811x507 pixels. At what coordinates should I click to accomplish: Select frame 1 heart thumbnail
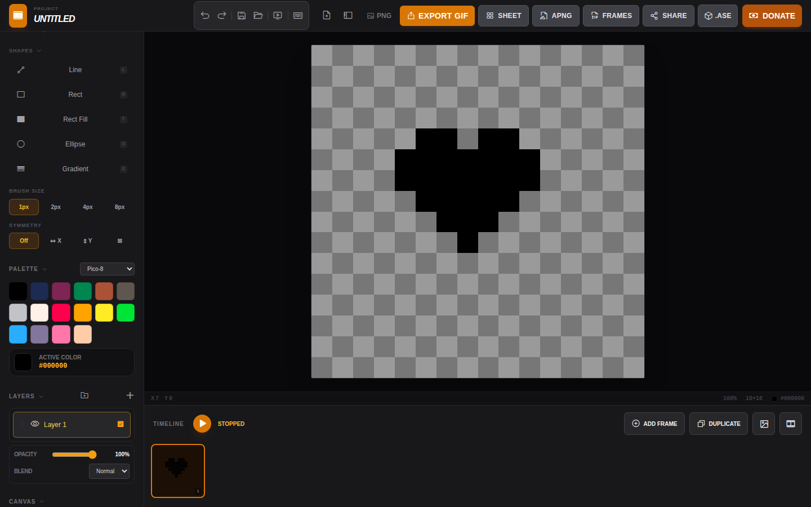[x=178, y=471]
